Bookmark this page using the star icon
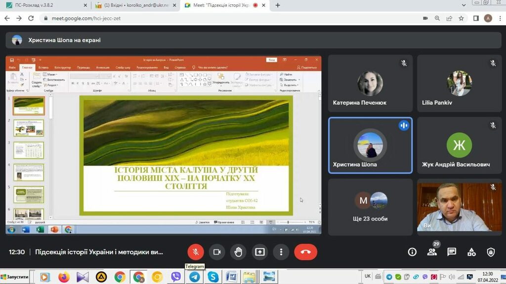The height and width of the screenshot is (284, 506). [x=461, y=18]
